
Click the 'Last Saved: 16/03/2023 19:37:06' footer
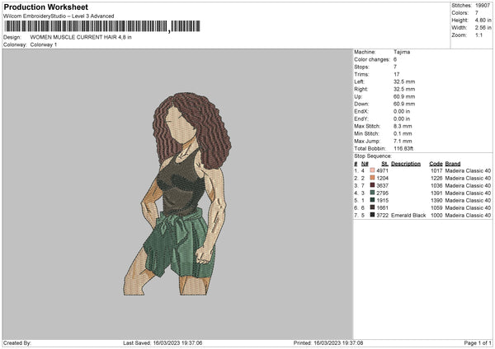pyautogui.click(x=163, y=343)
